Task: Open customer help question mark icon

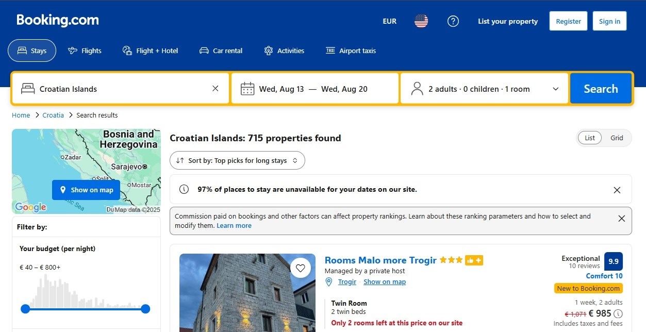Action: point(453,21)
